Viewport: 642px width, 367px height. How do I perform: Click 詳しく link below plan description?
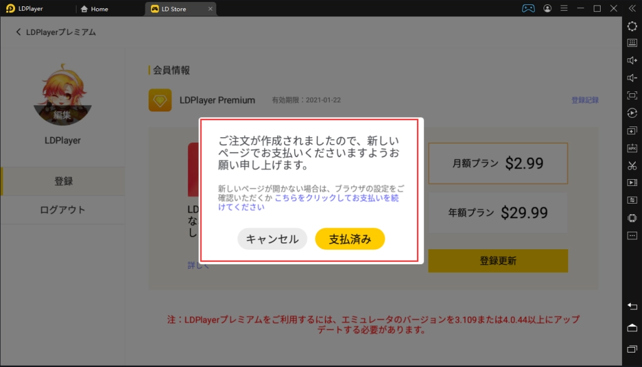198,265
